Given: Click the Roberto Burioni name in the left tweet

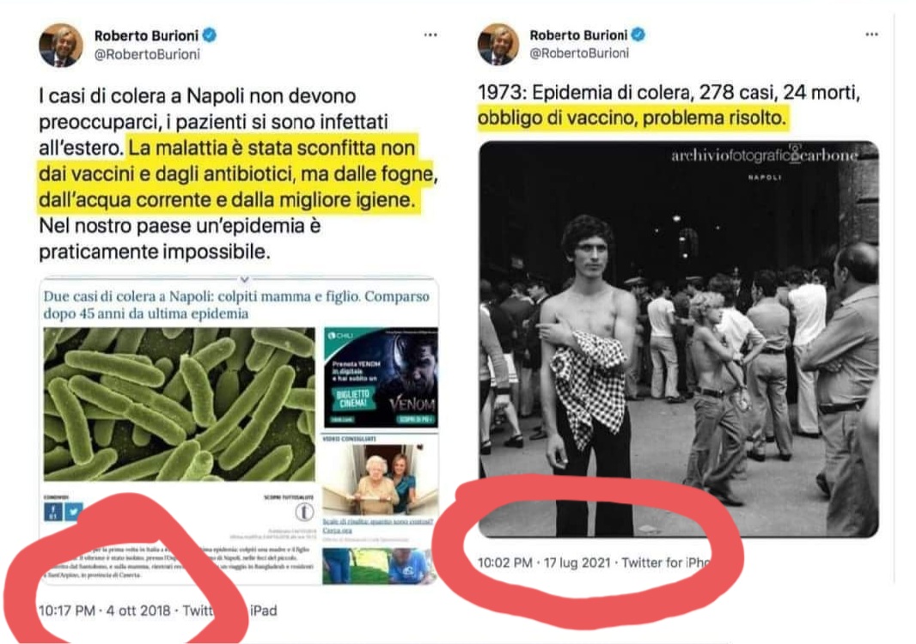Looking at the screenshot, I should point(147,35).
